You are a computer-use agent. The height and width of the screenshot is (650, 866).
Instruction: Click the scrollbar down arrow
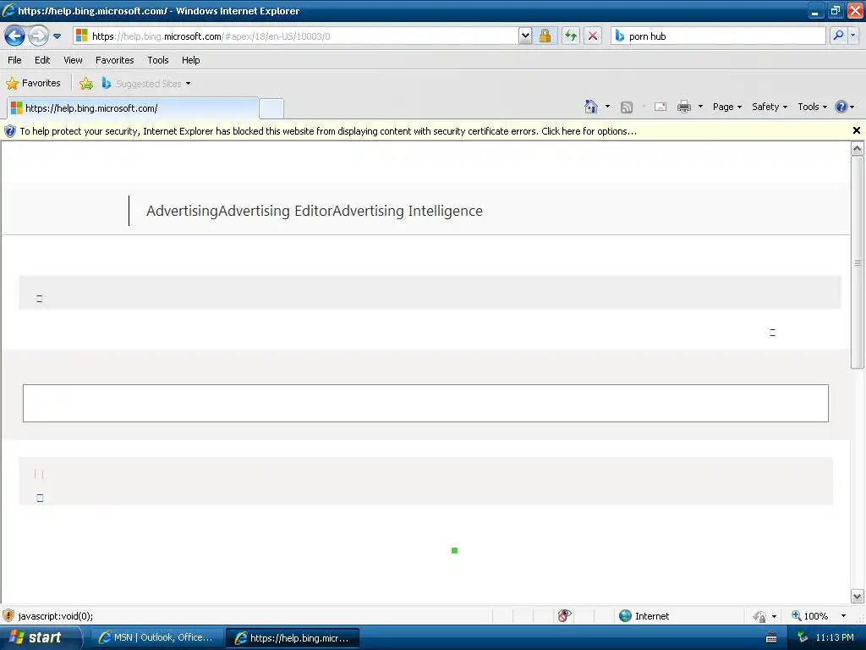858,597
